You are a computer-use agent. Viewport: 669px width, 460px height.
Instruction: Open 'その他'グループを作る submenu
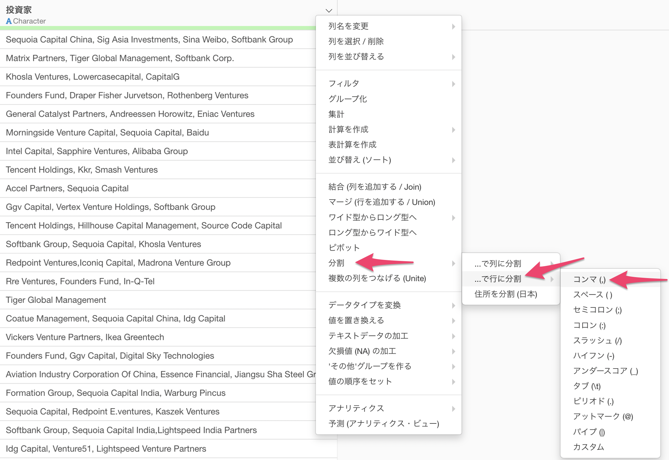(x=388, y=366)
